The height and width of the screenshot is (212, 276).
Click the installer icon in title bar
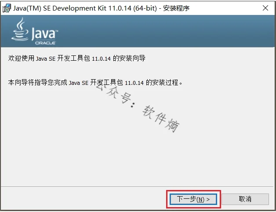(7, 8)
